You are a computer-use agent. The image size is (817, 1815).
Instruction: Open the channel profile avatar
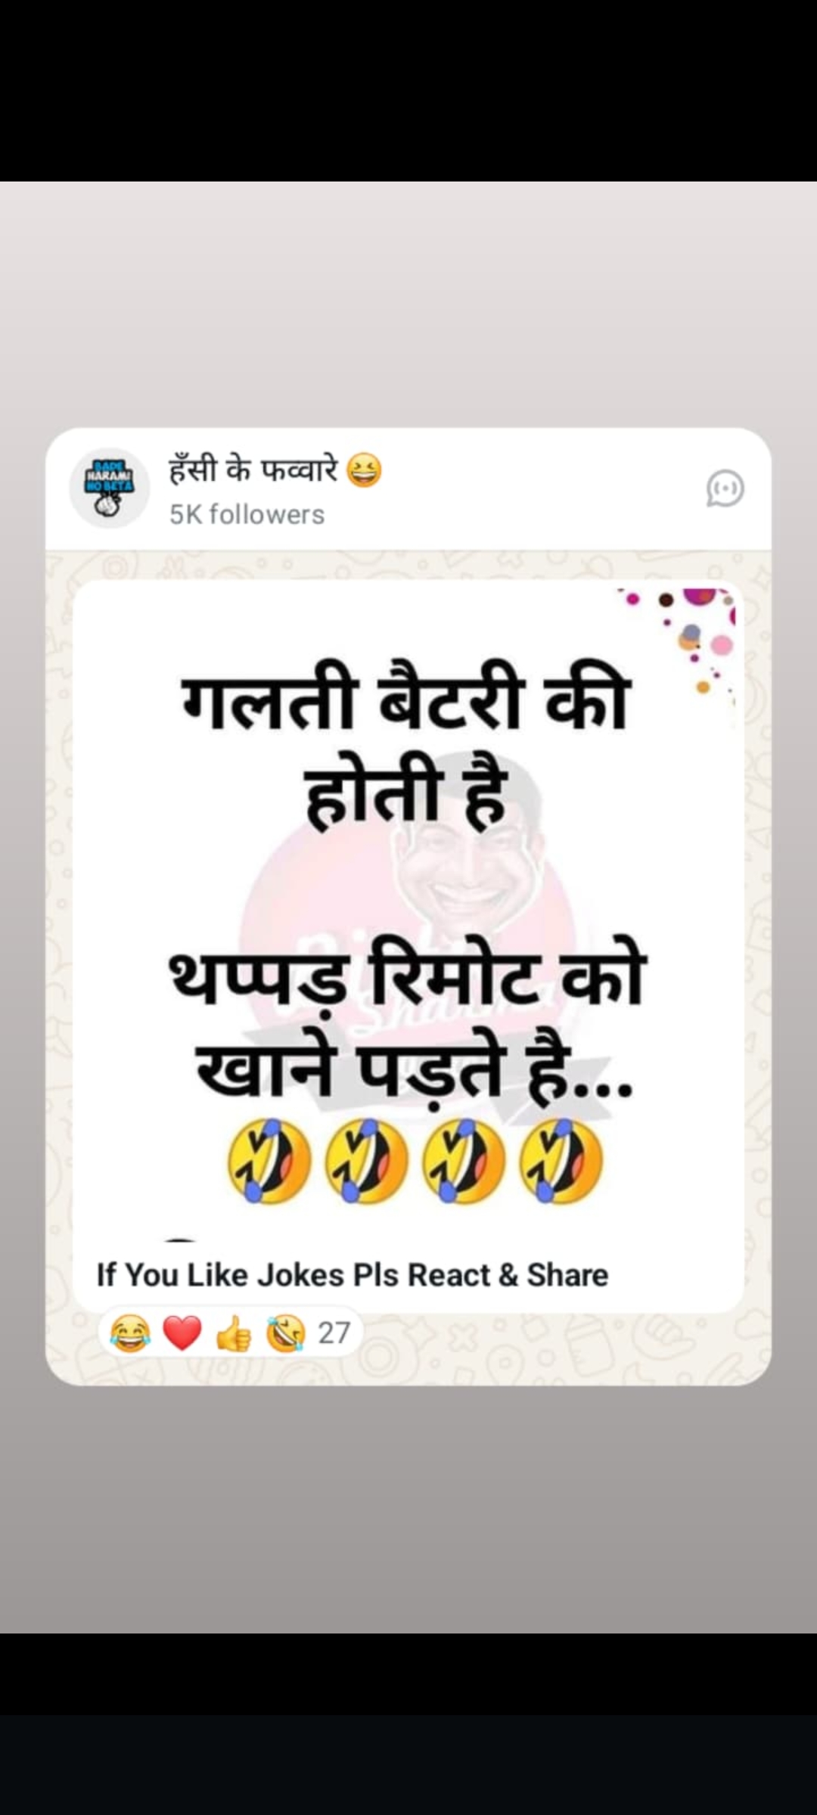(110, 488)
